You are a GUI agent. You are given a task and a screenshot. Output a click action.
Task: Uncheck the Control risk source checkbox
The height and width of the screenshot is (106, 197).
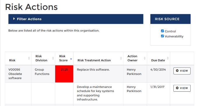coord(162,31)
